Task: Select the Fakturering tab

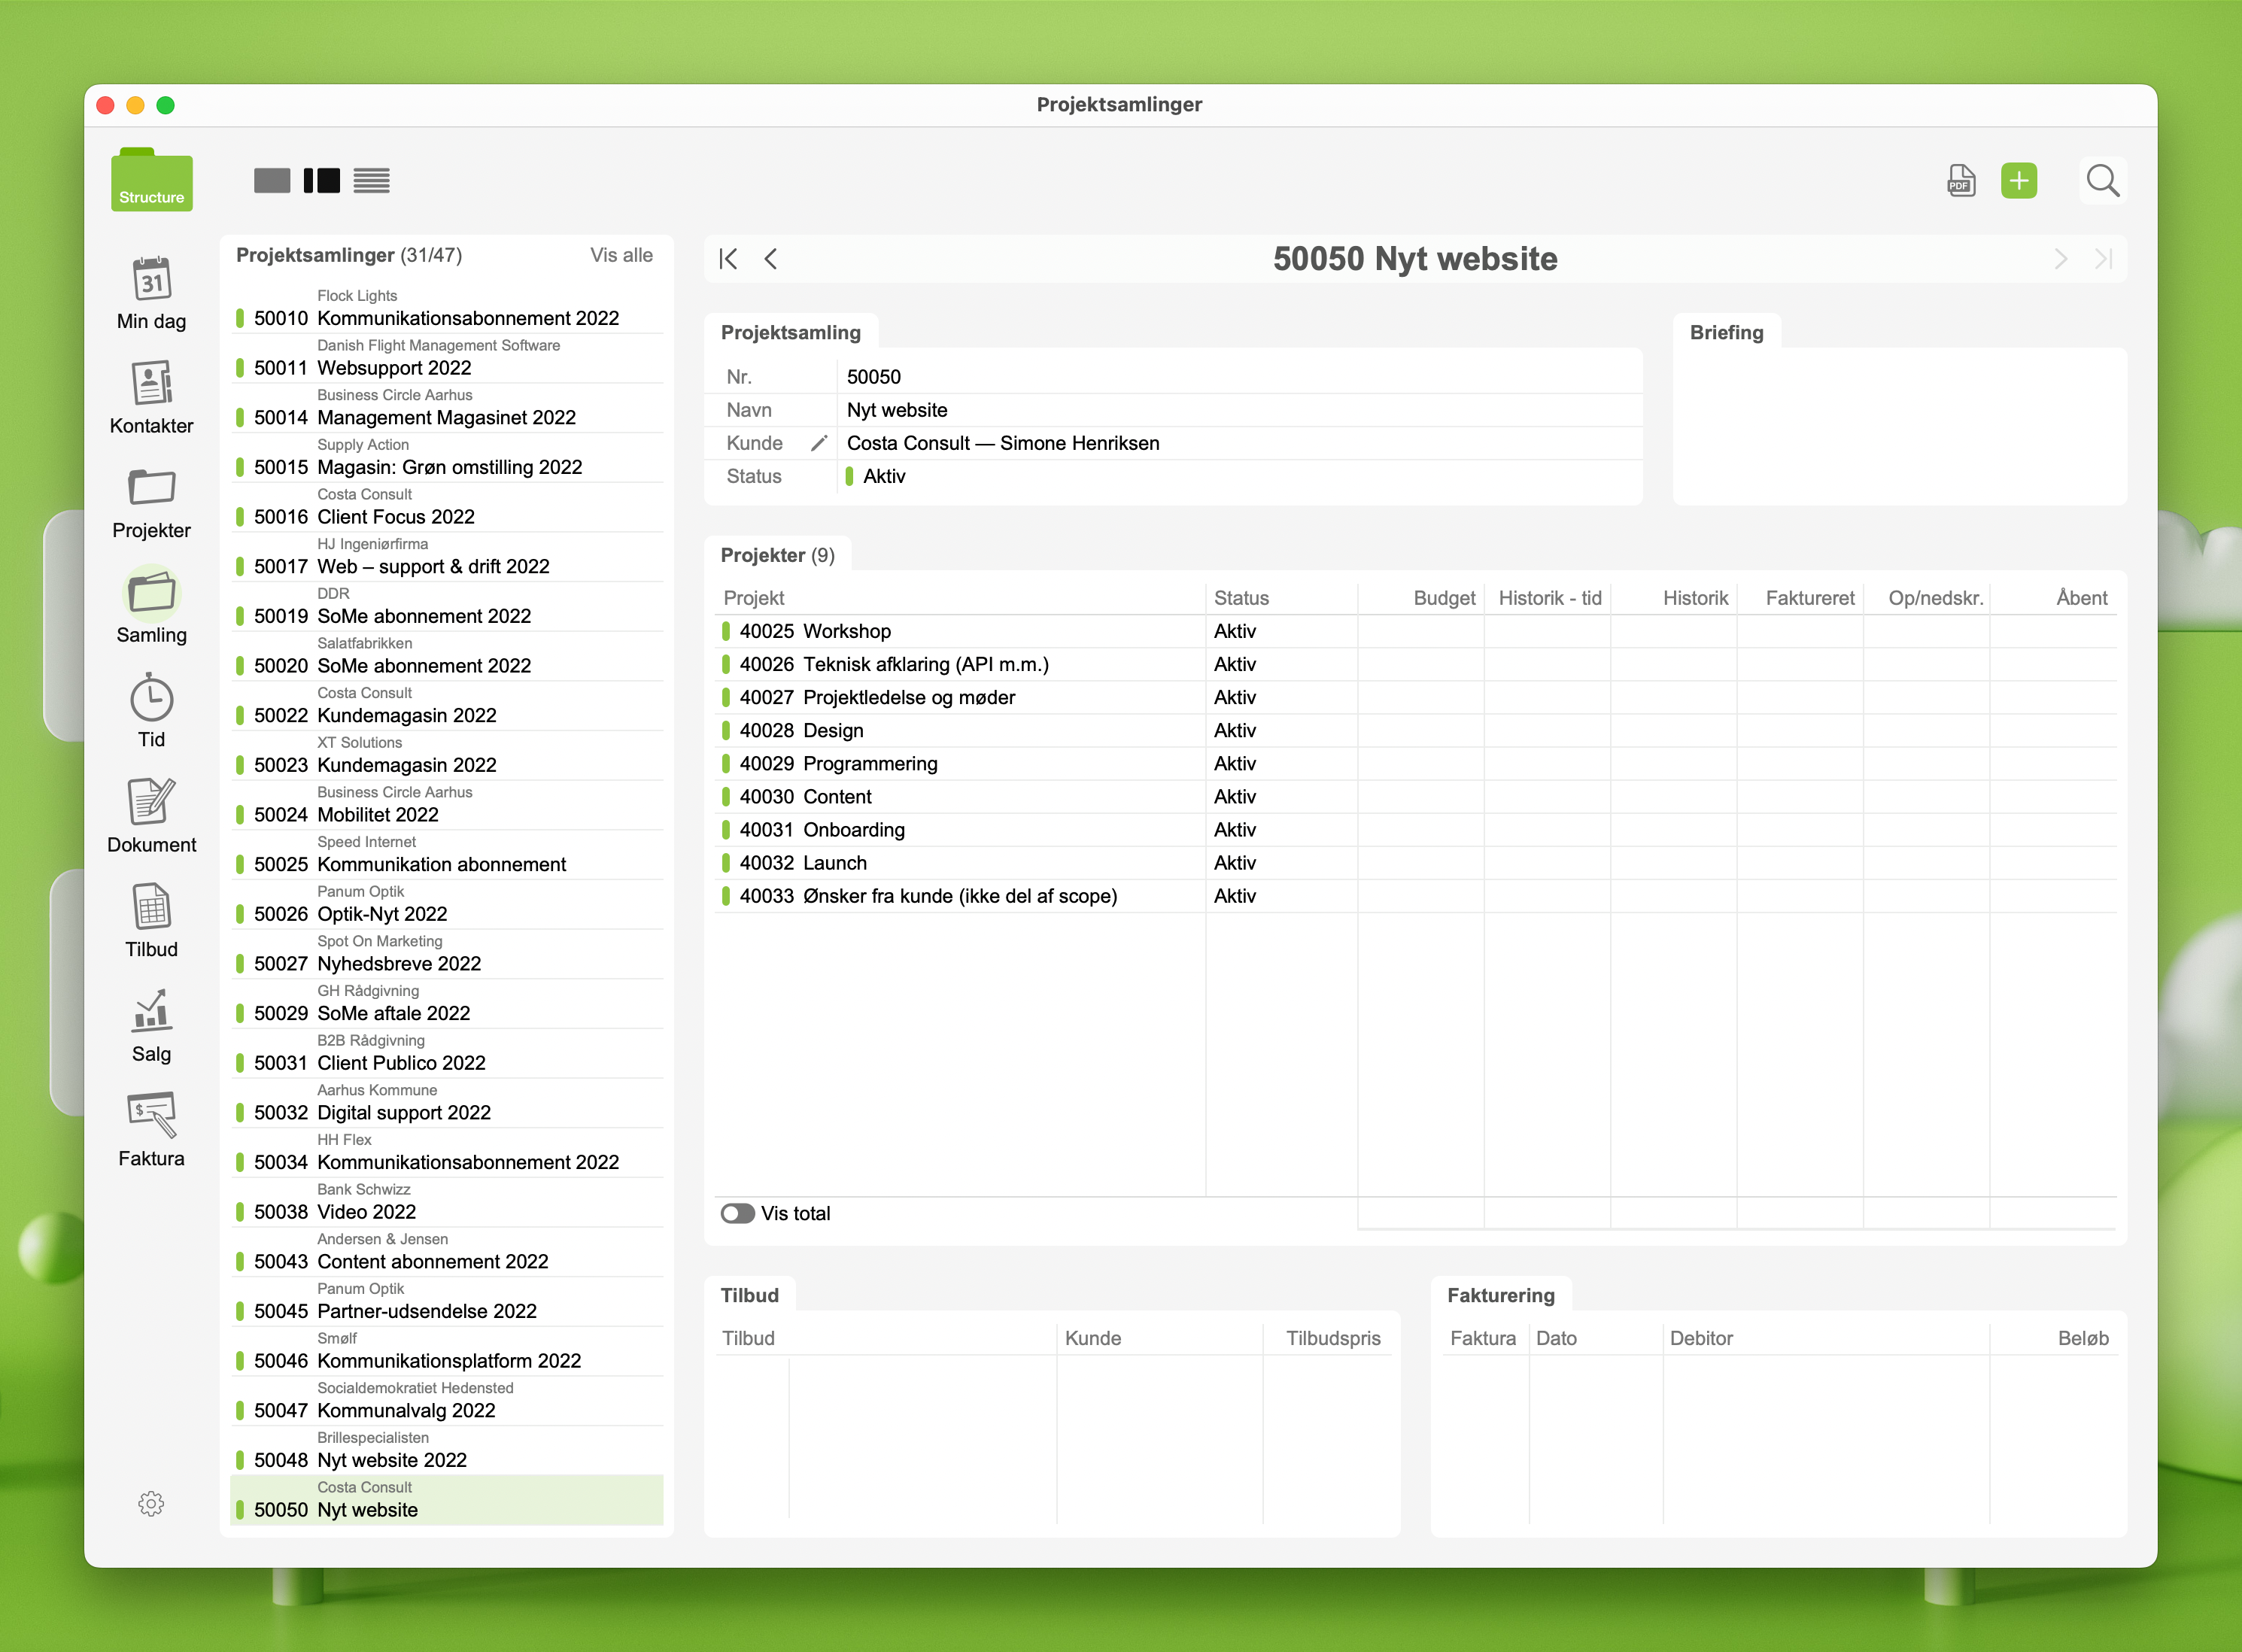Action: pyautogui.click(x=1500, y=1295)
